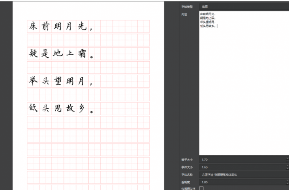Viewport: 289px width, 190px height.
Task: Open the 字体名称 font dropdown
Action: coord(243,175)
